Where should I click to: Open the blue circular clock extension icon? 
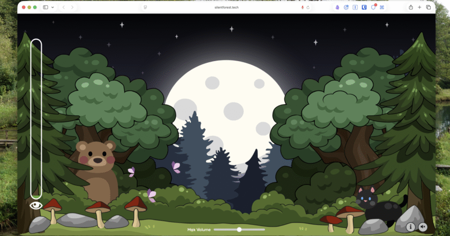point(346,7)
